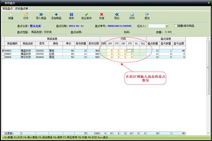Enable the 隐藏0库存商品 checkbox

coord(176,26)
